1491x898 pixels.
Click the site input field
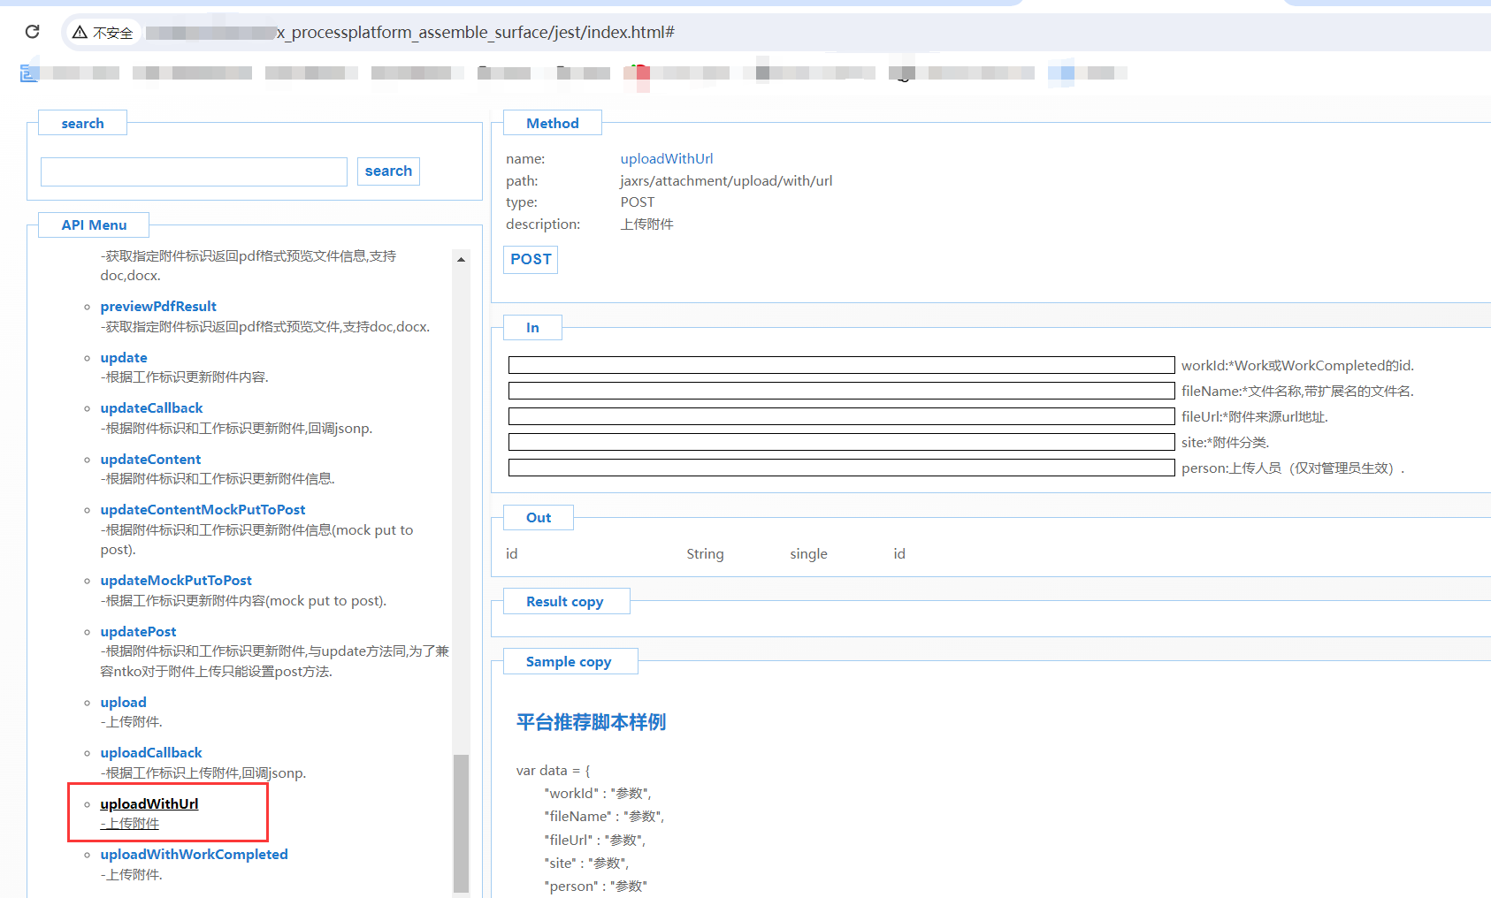pos(841,442)
